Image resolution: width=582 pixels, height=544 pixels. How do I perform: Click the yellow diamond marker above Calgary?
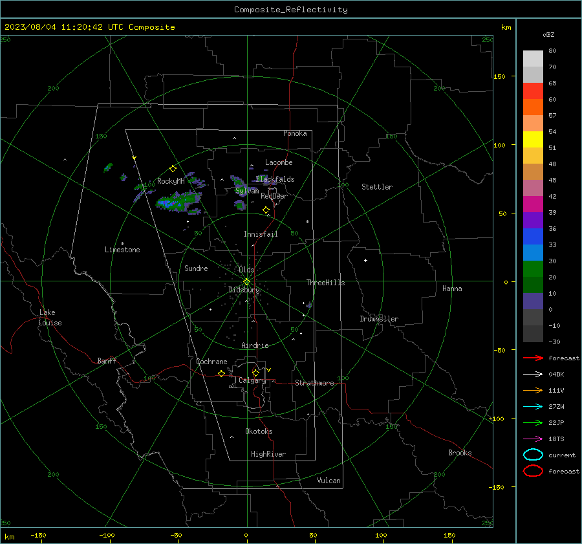[255, 373]
